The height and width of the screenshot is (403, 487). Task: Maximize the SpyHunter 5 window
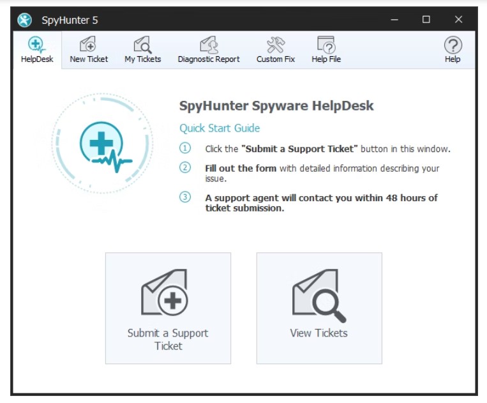click(x=426, y=20)
